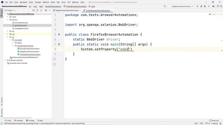This screenshot has width=223, height=125.
Task: Click the CRLF line separator status widget
Action: click(x=201, y=124)
